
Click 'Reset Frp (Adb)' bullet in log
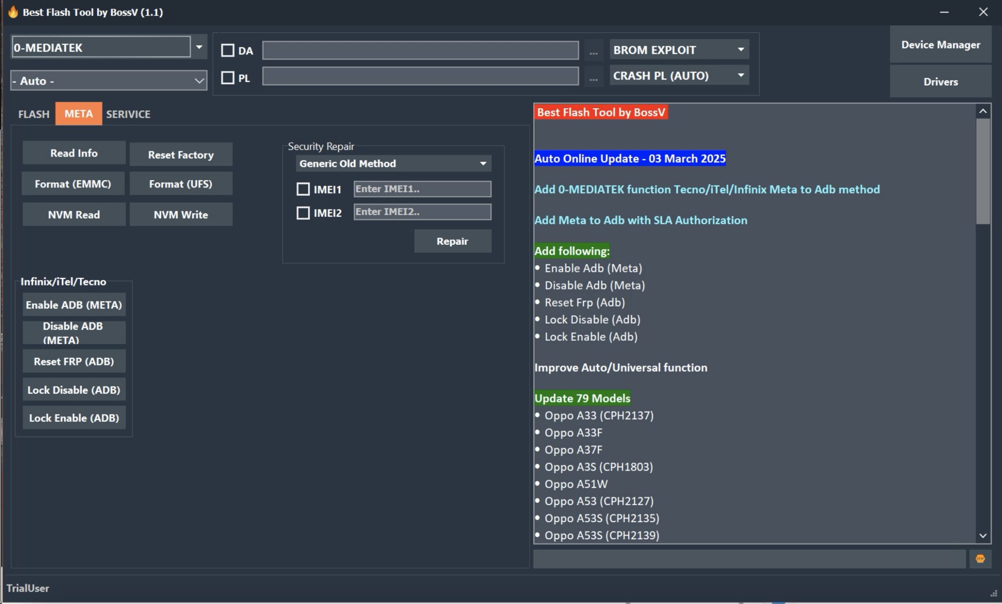coord(585,302)
